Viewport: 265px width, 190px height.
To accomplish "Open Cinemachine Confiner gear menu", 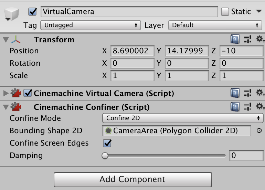I will (260, 107).
